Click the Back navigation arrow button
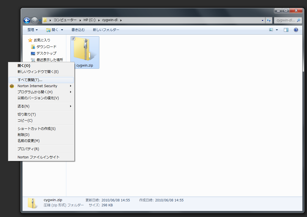Viewport: 307px width, 217px height. (x=27, y=20)
